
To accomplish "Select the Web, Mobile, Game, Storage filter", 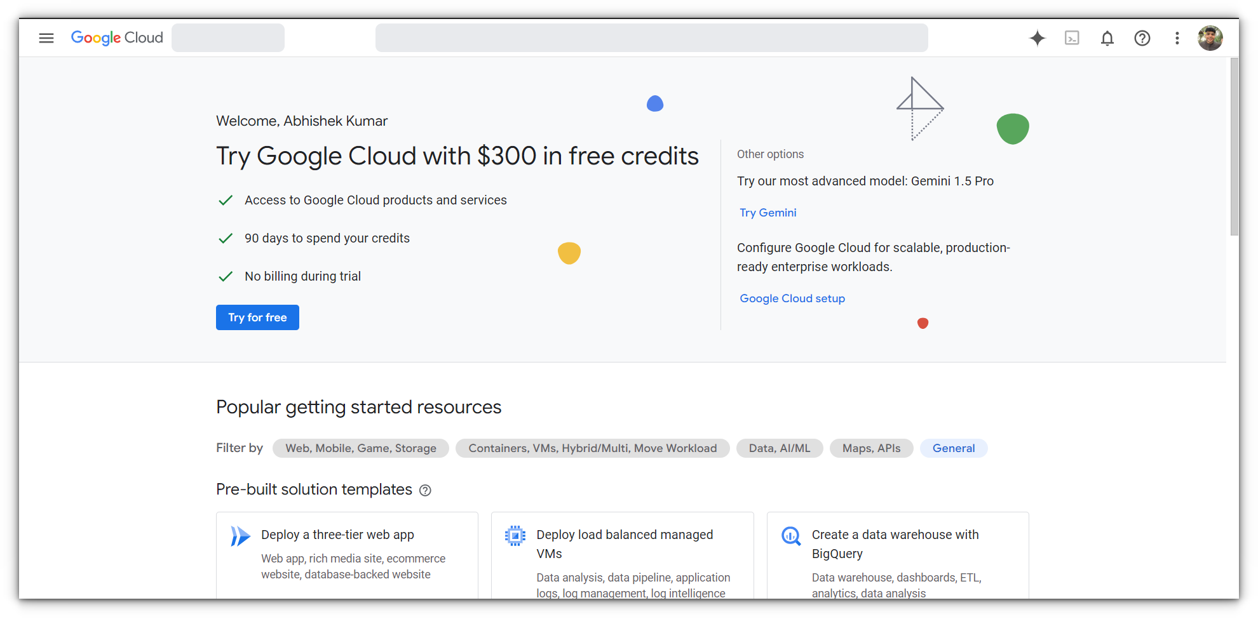I will click(x=360, y=448).
